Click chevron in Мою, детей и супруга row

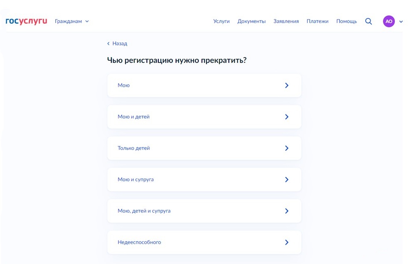(287, 211)
